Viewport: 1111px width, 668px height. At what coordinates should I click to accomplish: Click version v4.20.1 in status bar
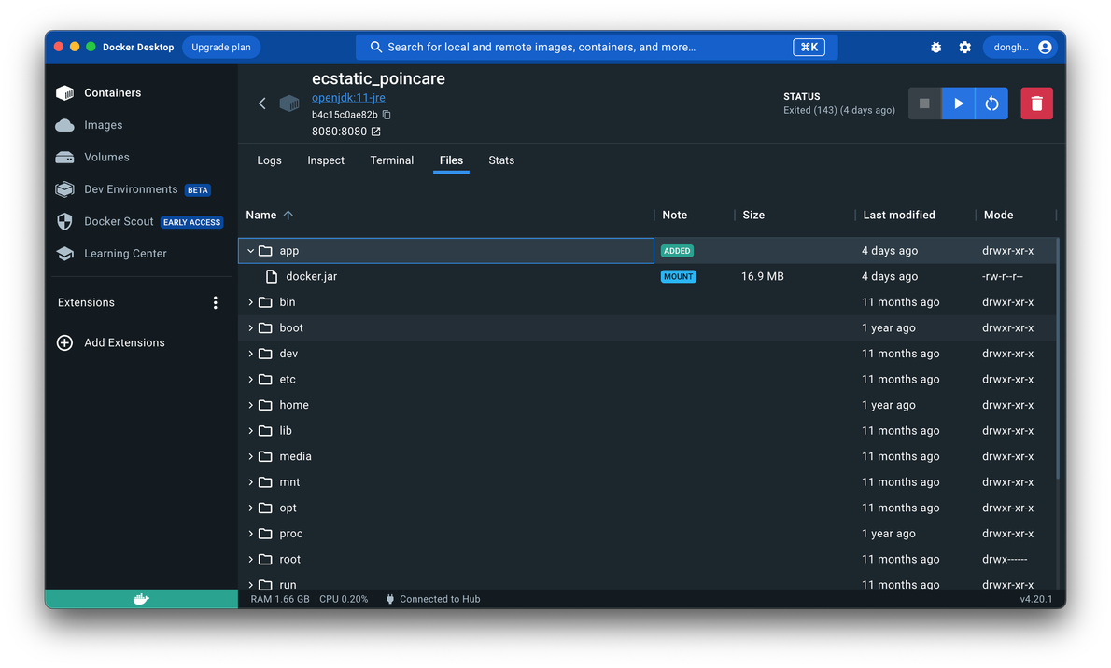pos(1036,599)
